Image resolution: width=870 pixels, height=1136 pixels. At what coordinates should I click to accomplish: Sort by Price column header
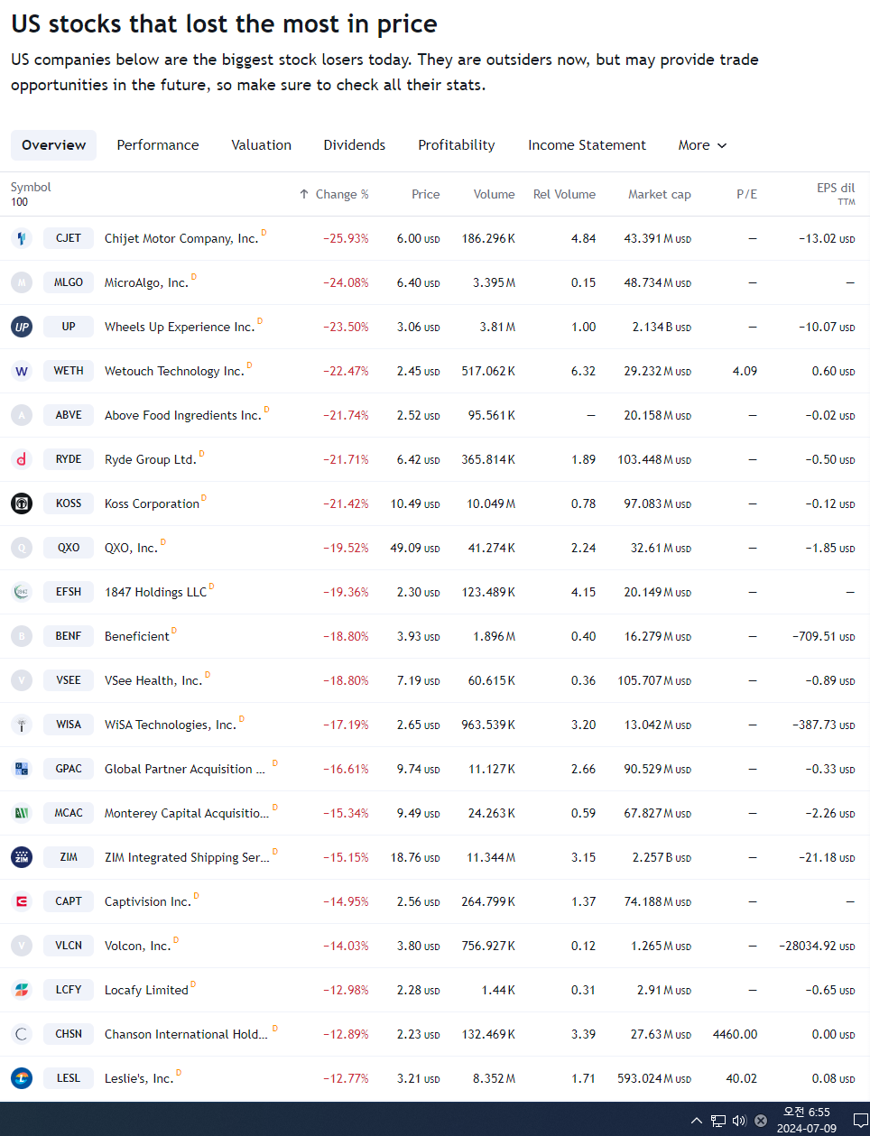click(x=426, y=194)
